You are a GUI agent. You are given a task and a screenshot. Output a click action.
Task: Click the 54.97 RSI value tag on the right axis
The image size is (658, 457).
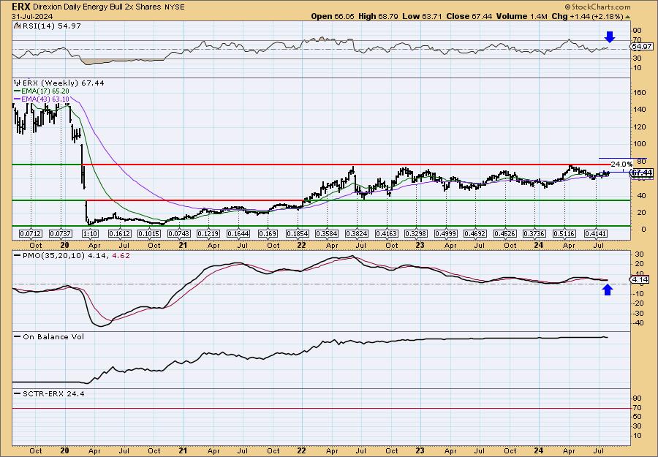point(642,47)
